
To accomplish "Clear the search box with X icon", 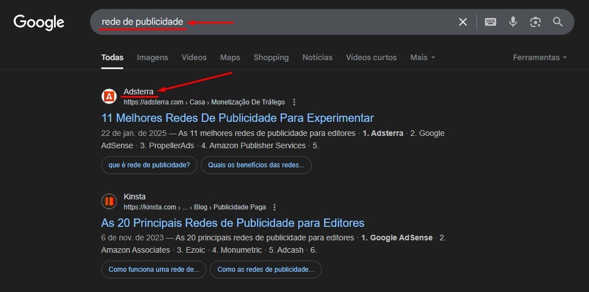I will coord(463,22).
